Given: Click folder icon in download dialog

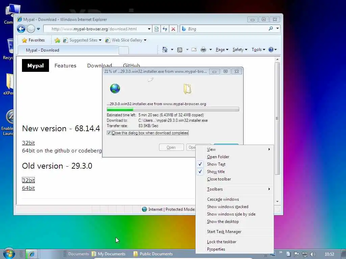Looking at the screenshot, I should (188, 89).
